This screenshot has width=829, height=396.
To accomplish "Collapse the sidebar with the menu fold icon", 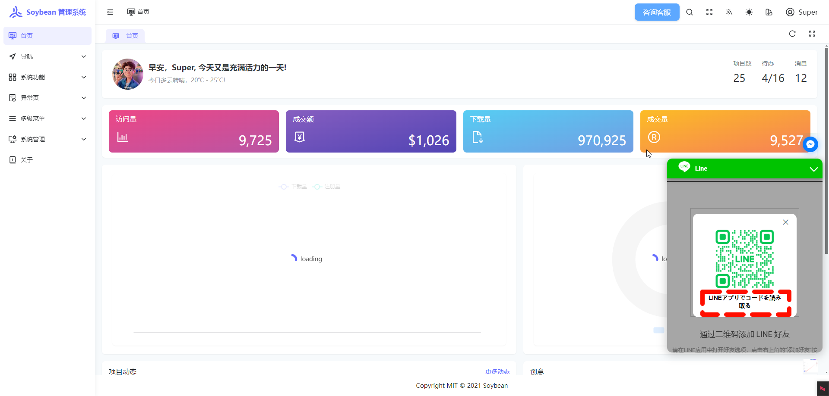I will pos(110,12).
